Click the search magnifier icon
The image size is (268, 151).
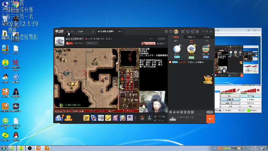93,32
